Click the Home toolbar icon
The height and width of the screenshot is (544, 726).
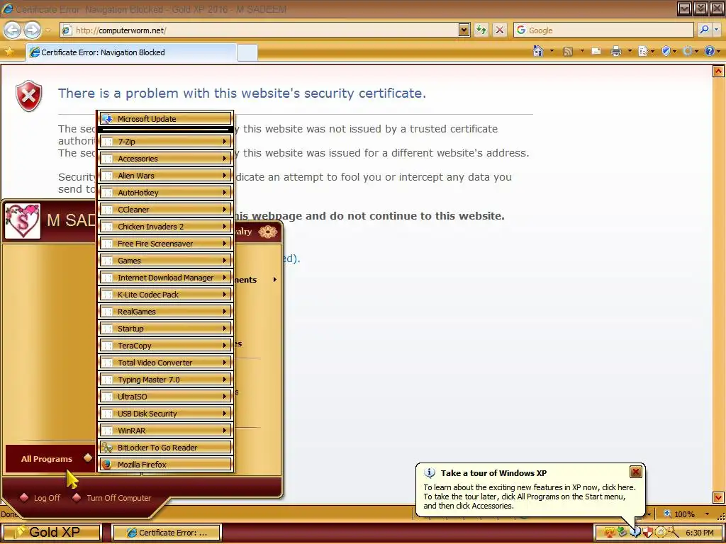538,51
